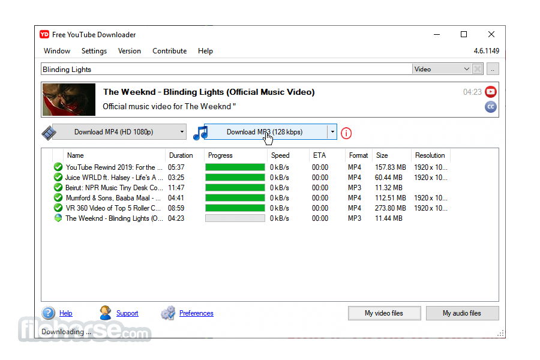
Task: Click progress bar of YouTube Rewind 2019
Action: (x=235, y=167)
